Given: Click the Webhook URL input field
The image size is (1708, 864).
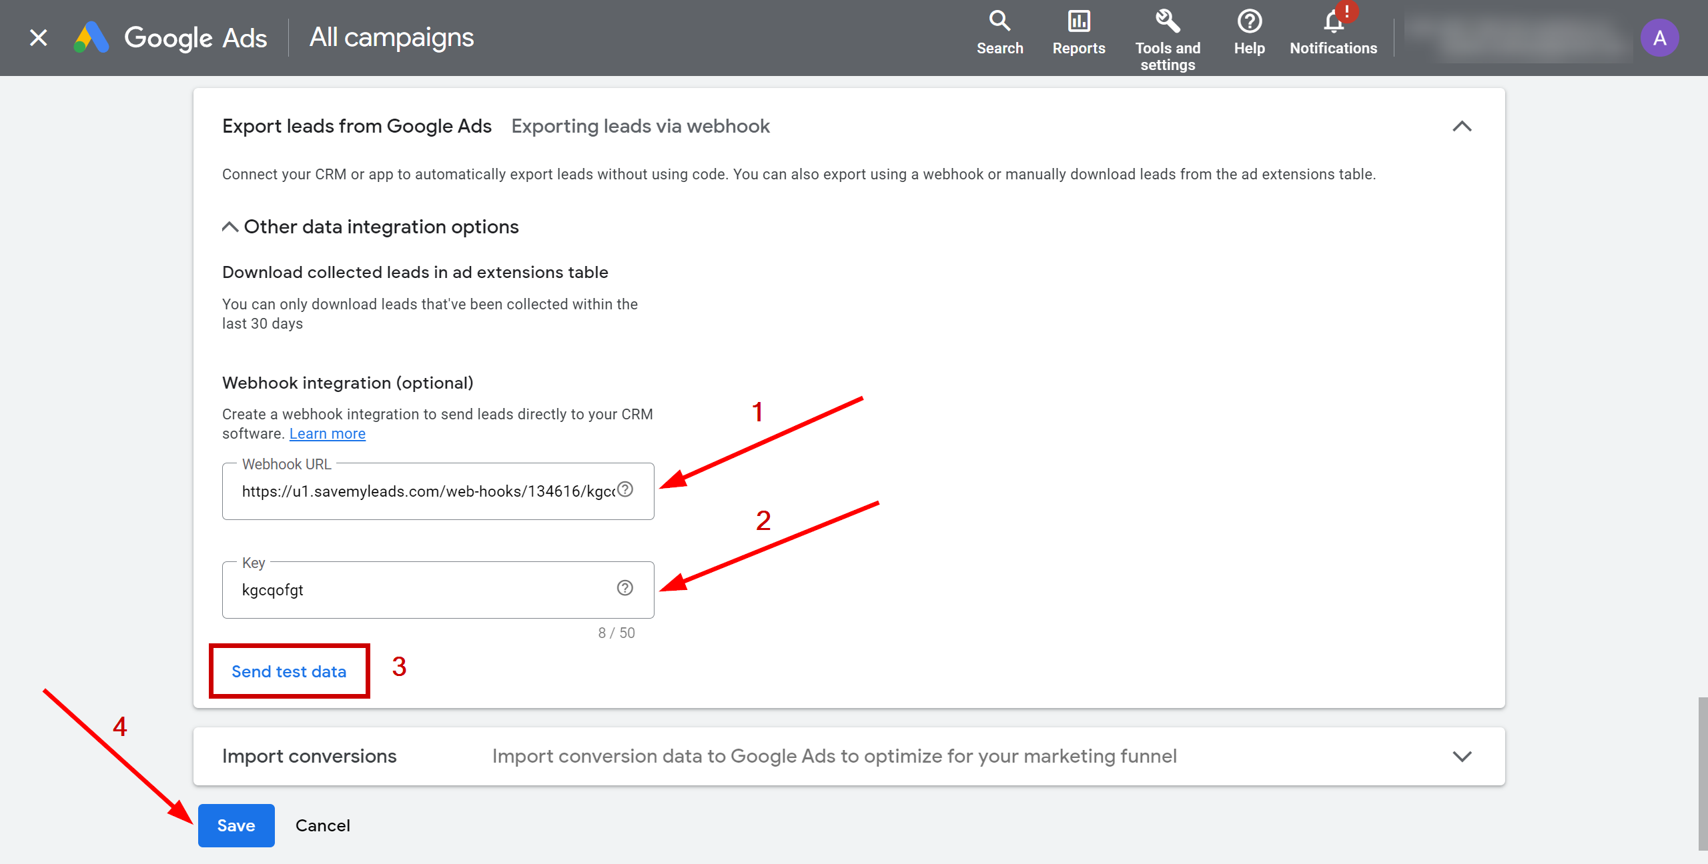Looking at the screenshot, I should coord(430,493).
